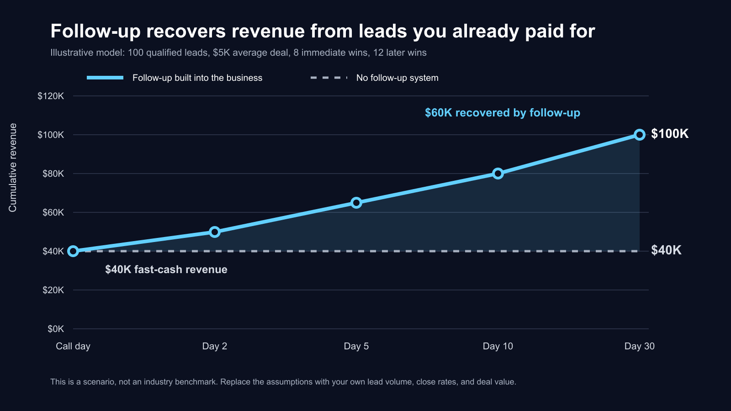
Task: Click the 'Day 2' x-axis label
Action: (215, 346)
